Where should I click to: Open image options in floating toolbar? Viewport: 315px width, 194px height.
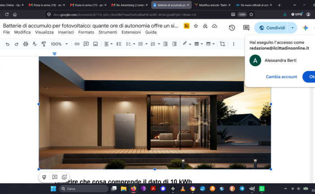coord(44,177)
